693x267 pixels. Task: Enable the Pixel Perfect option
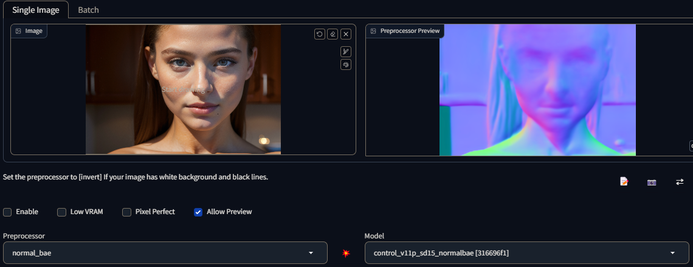[126, 212]
